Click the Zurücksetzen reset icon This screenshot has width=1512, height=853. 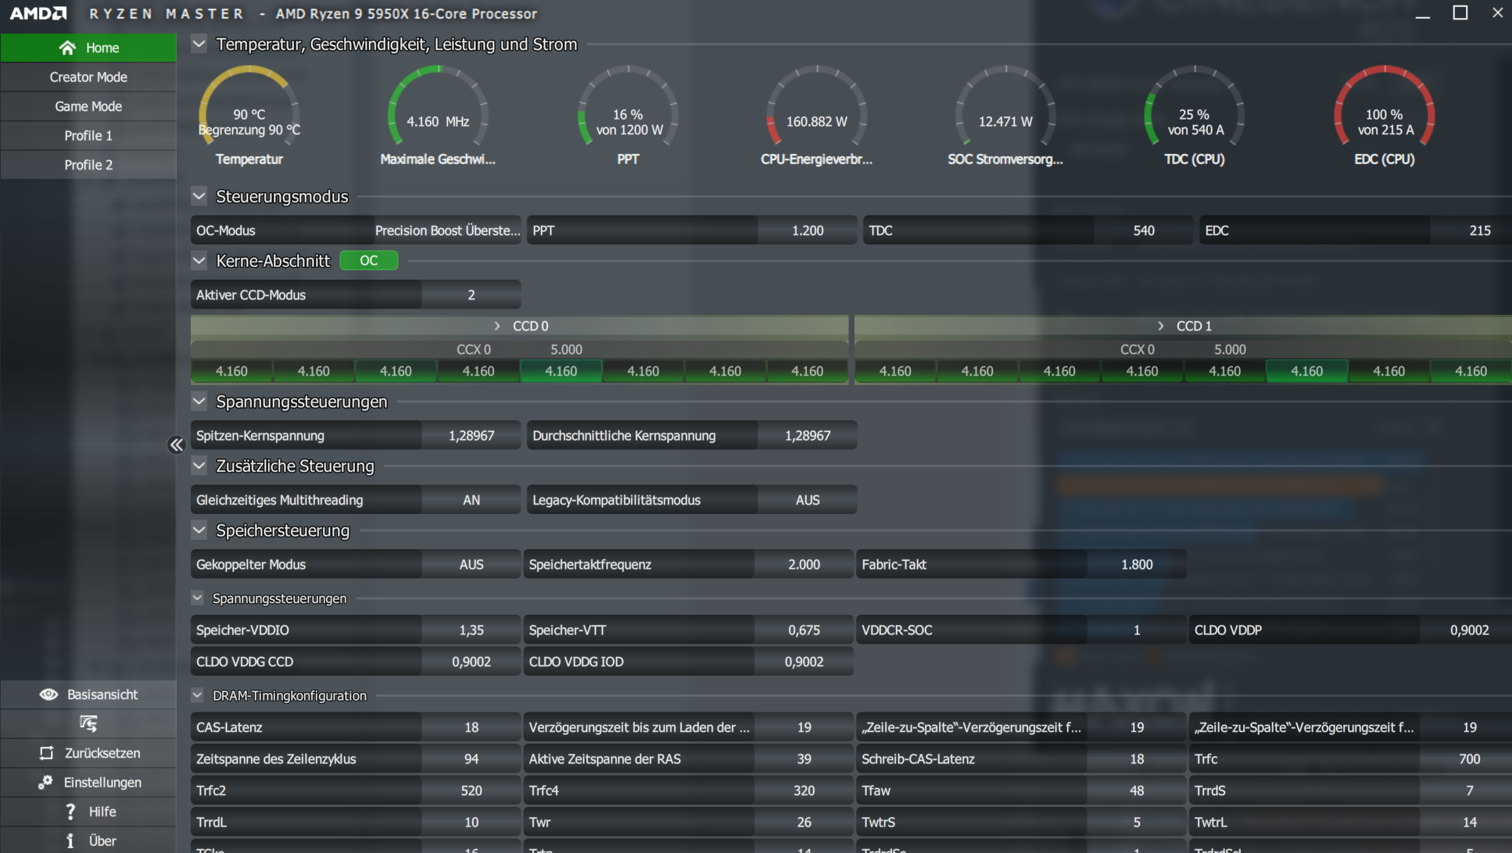pos(46,753)
